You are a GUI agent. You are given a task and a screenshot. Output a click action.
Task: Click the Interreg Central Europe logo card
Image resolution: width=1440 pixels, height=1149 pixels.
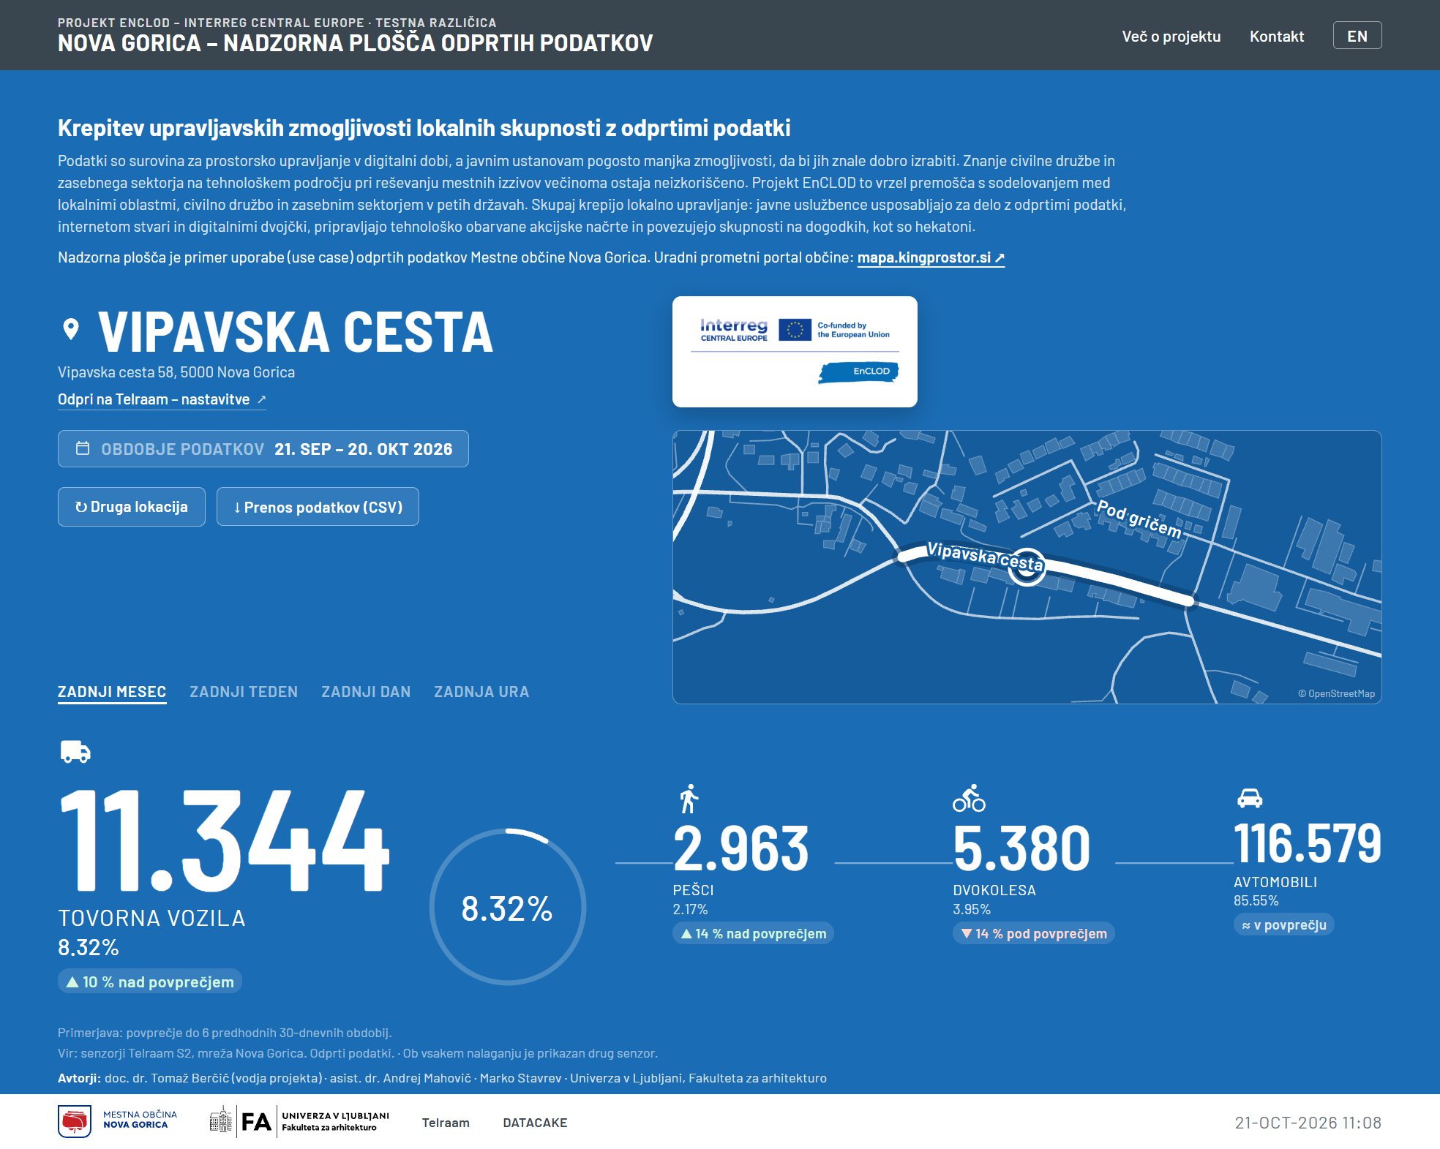pyautogui.click(x=795, y=352)
